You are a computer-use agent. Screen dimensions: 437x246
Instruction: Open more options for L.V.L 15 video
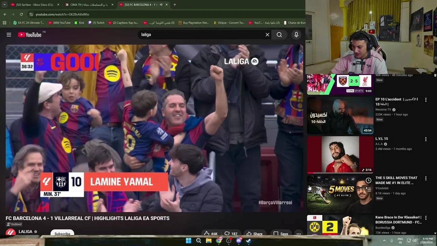(x=426, y=139)
